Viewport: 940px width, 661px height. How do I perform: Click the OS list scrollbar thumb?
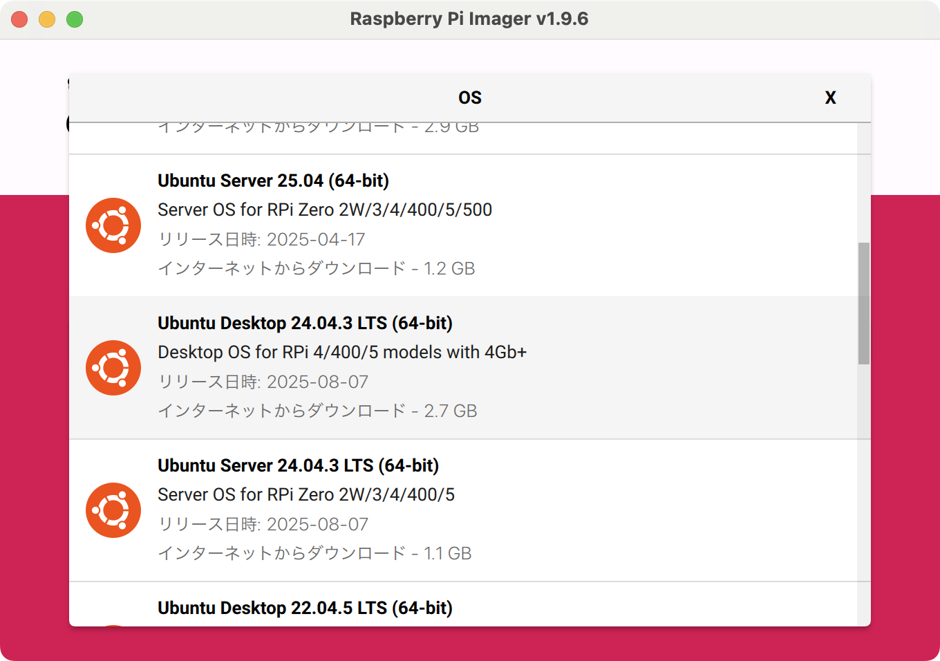click(x=864, y=304)
